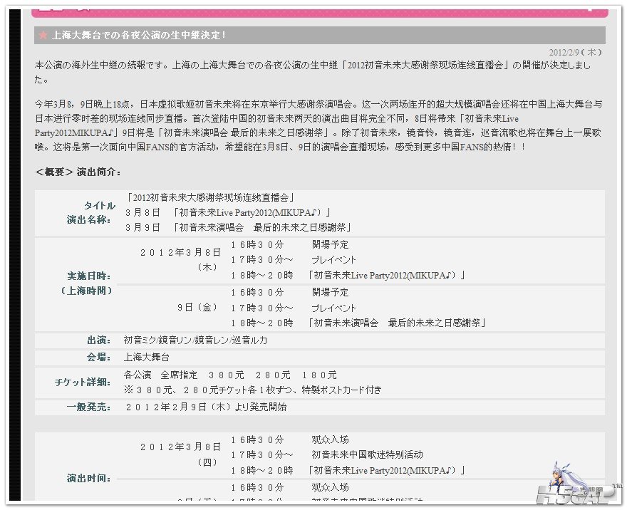Click the 出演: label
The width and height of the screenshot is (627, 510).
[x=99, y=340]
